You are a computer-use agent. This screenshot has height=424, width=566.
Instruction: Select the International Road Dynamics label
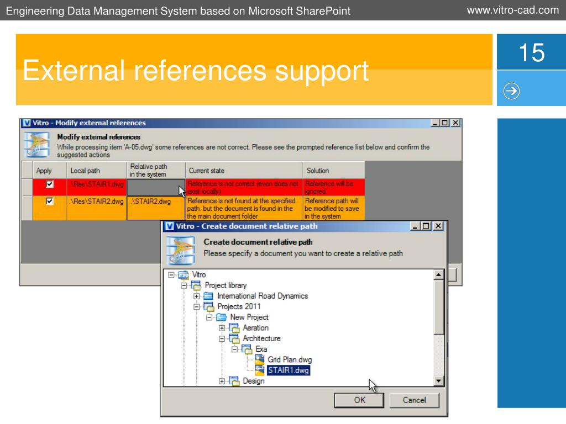(x=263, y=296)
